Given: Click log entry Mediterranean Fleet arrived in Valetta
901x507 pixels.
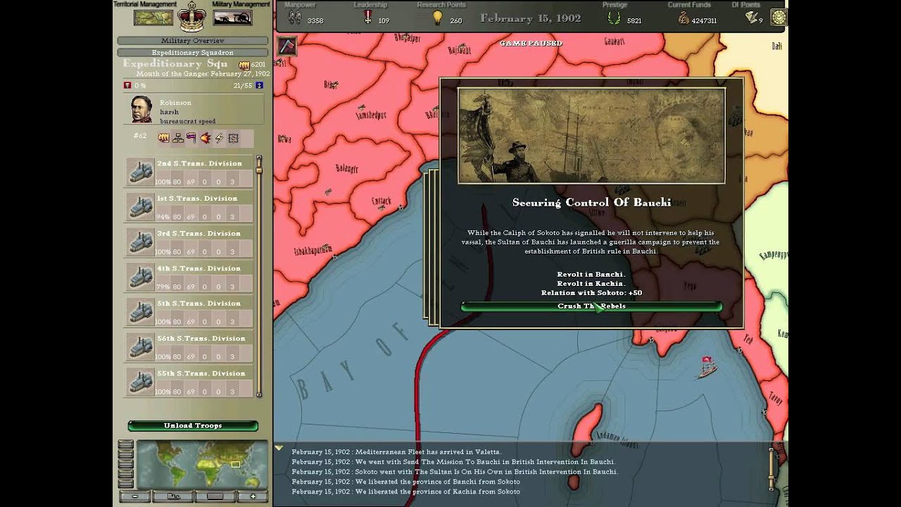Looking at the screenshot, I should 396,452.
